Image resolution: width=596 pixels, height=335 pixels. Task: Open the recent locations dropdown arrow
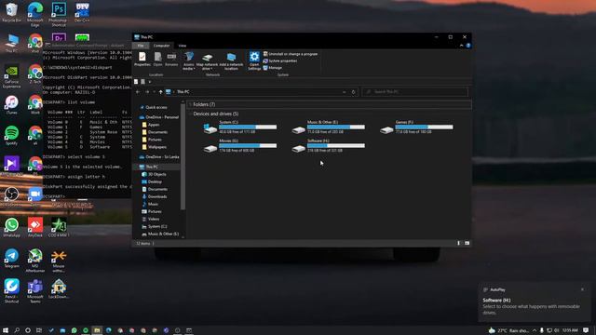154,92
